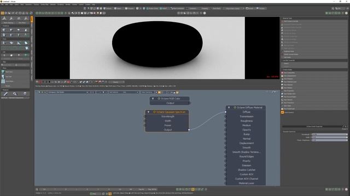Adjust the Wavelength value slider
Image resolution: width=350 pixels, height=196 pixels.
click(x=330, y=134)
